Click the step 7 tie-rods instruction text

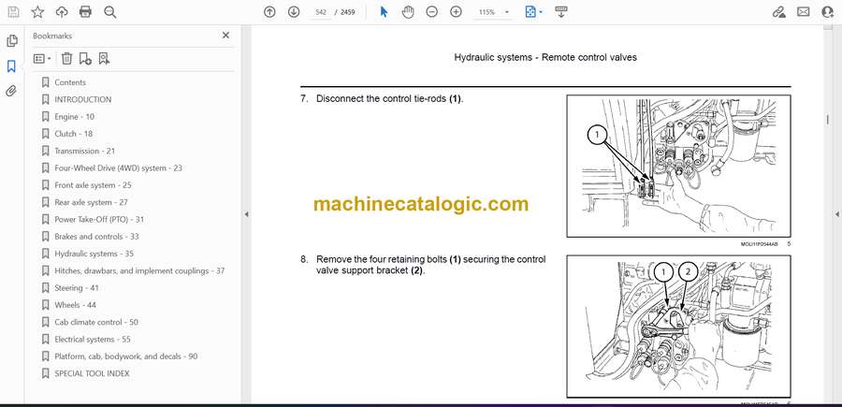[389, 99]
